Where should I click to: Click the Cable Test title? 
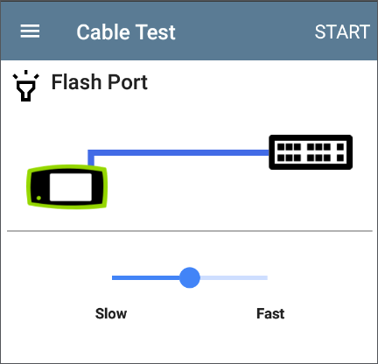[x=126, y=31]
